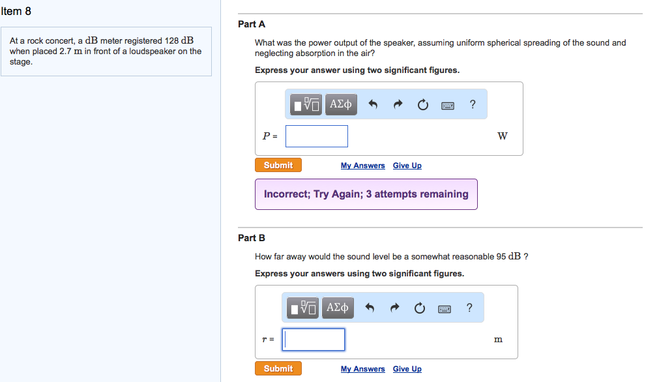Redo edit in Part B toolbar
Screen dimensions: 659x382
394,308
